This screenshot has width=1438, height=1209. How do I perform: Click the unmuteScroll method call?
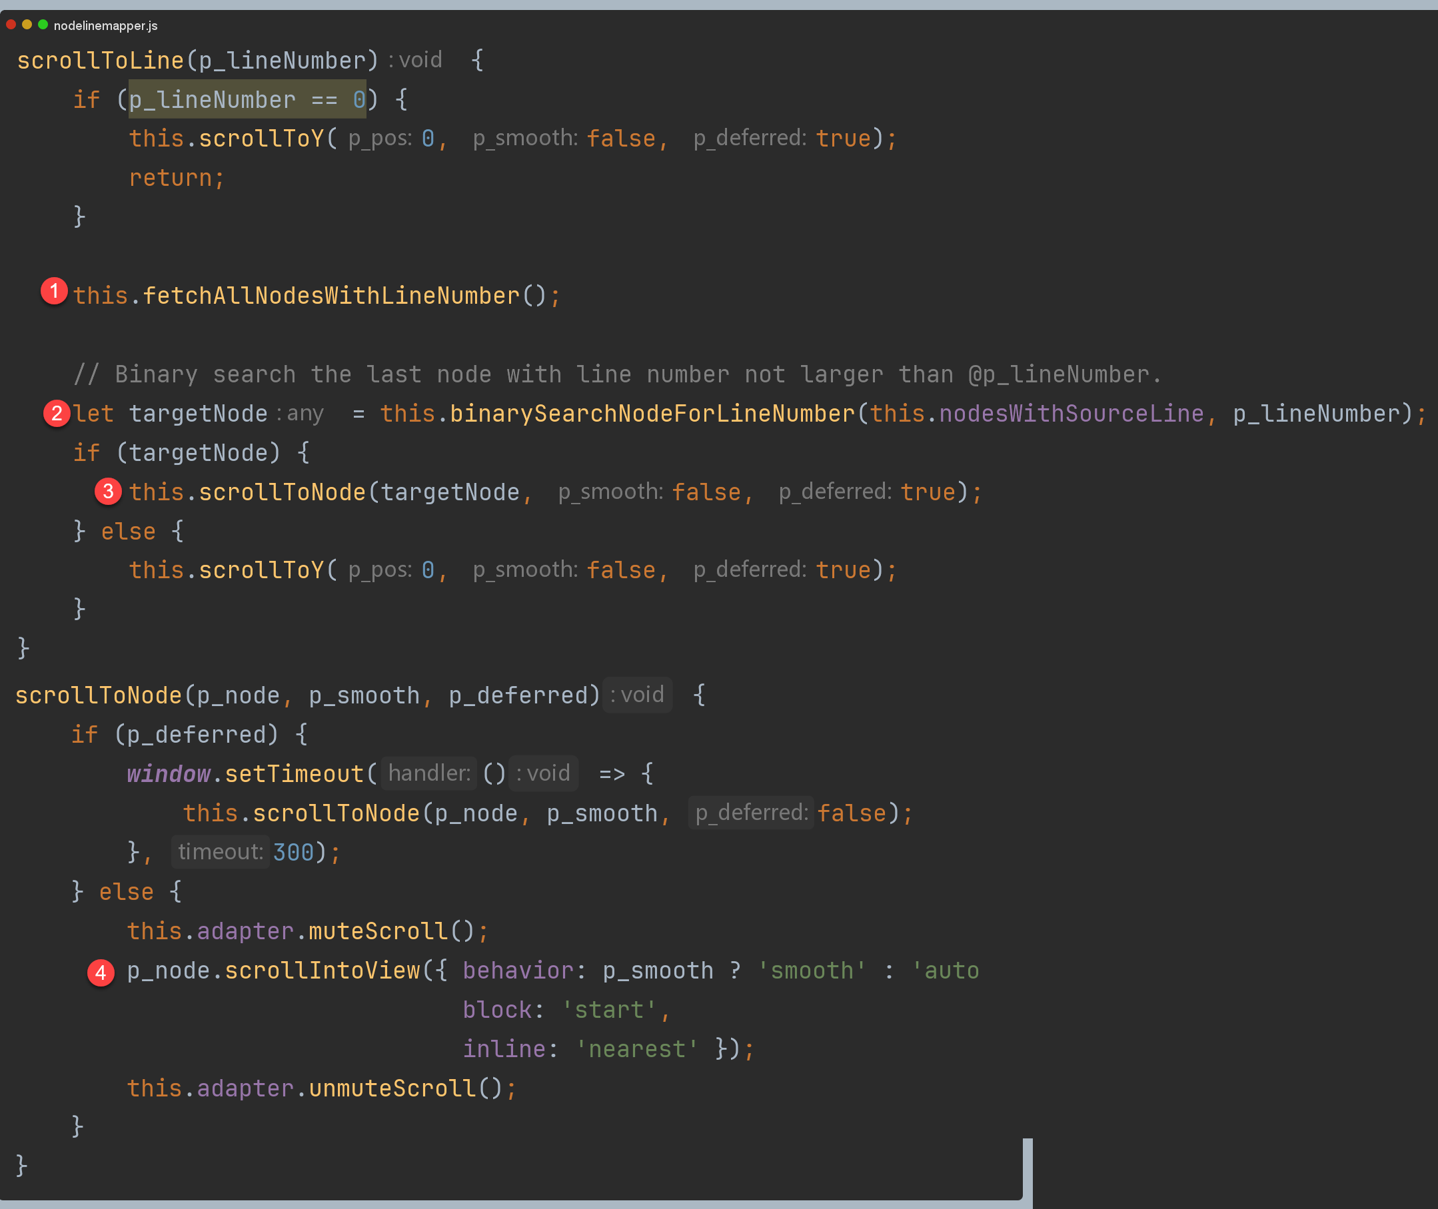(392, 1088)
